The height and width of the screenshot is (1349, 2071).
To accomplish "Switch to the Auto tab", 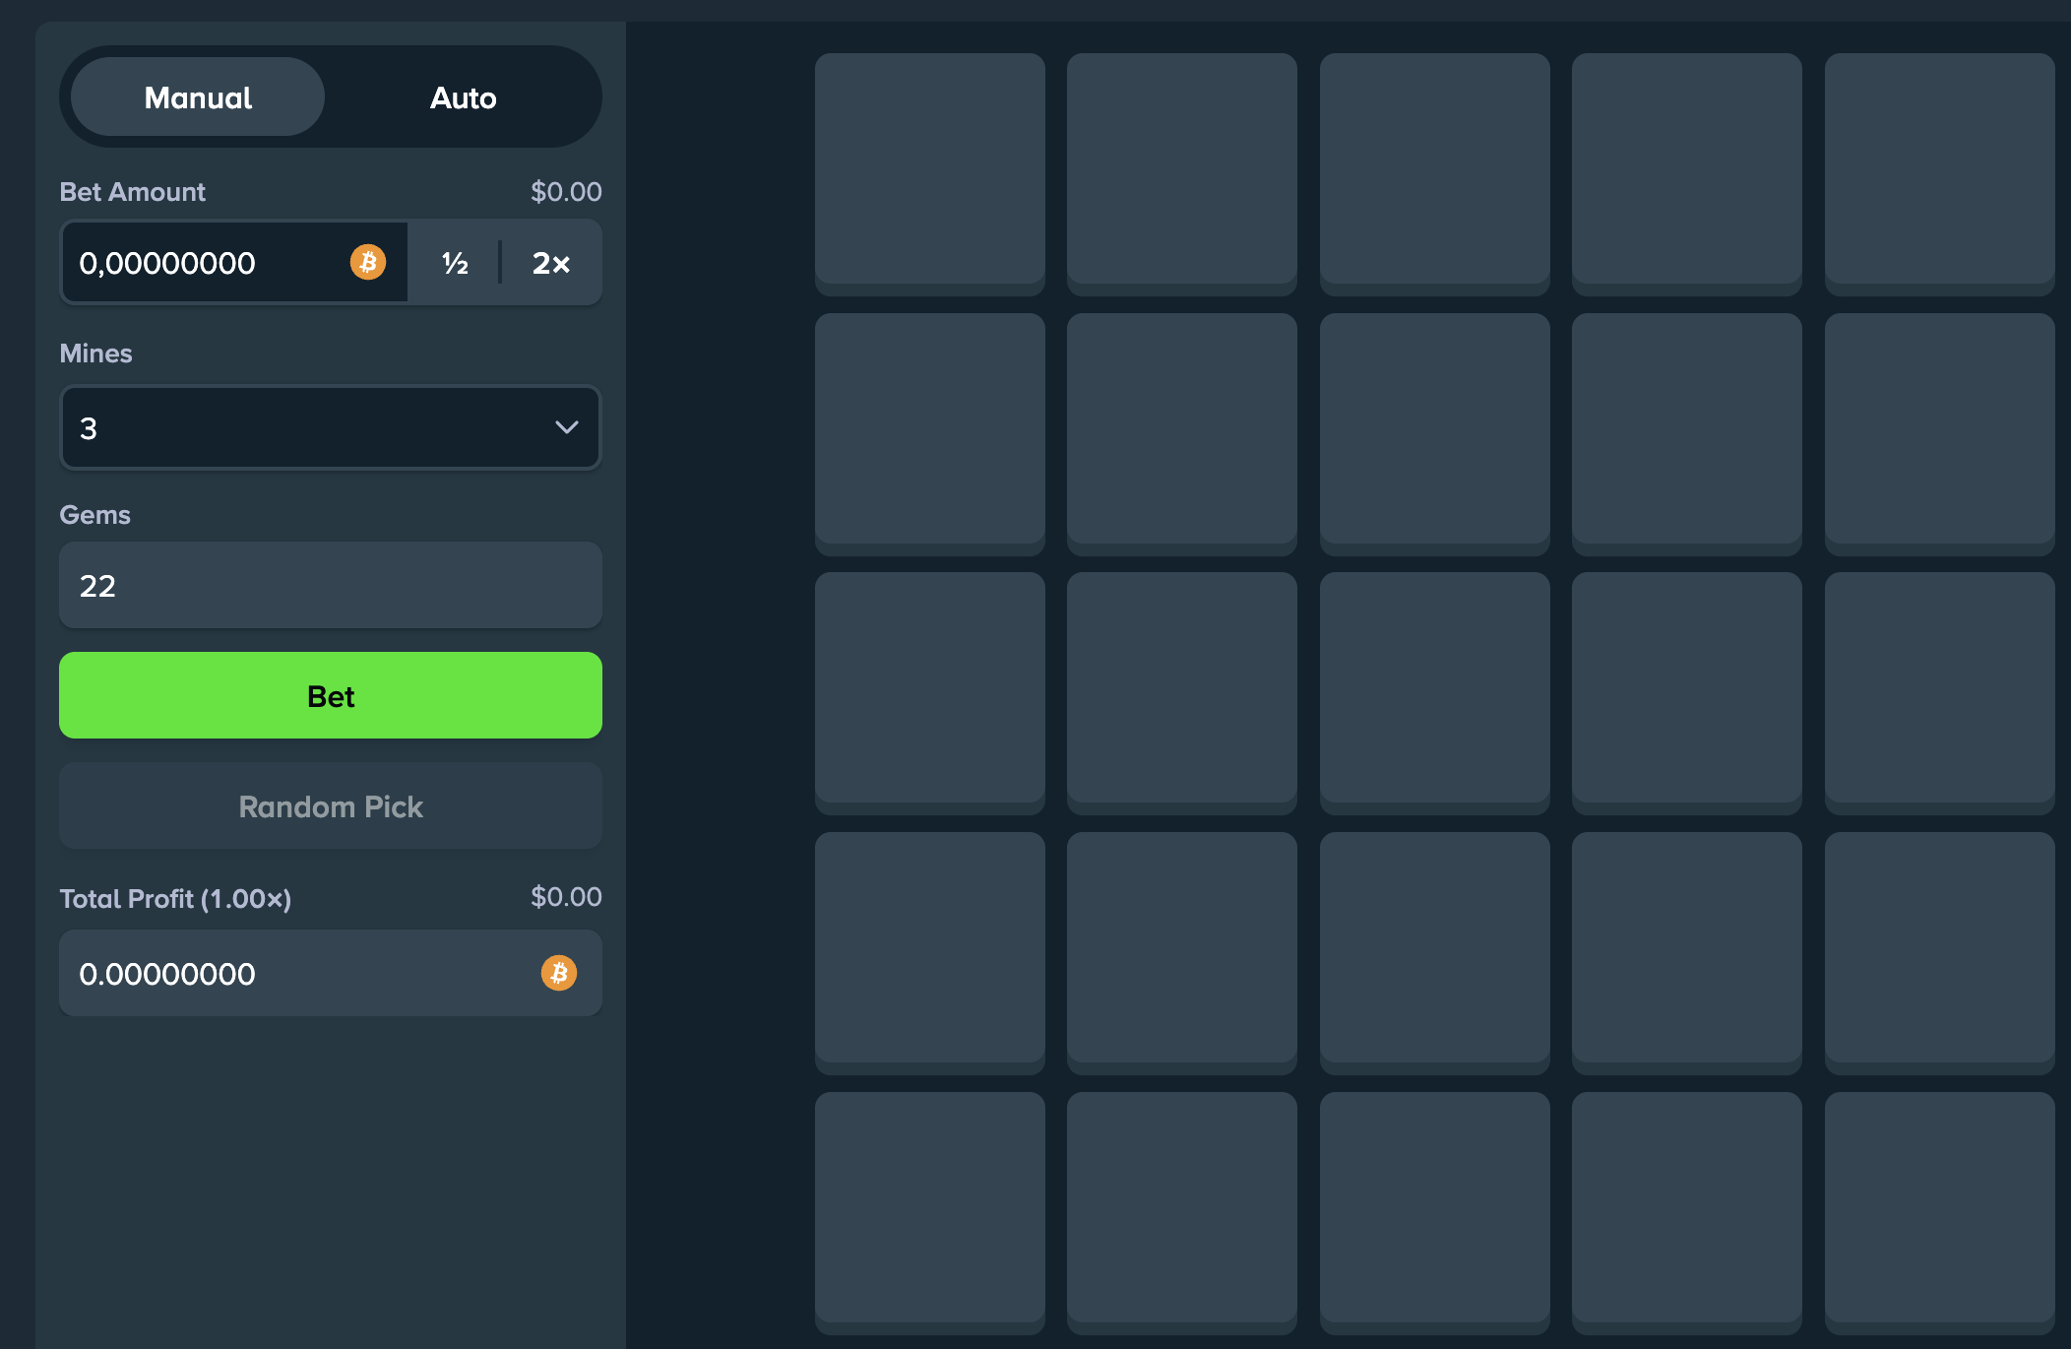I will (463, 96).
